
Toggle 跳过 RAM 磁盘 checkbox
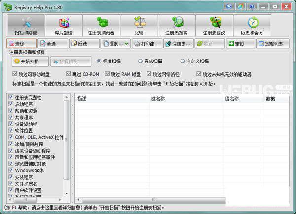(107, 74)
